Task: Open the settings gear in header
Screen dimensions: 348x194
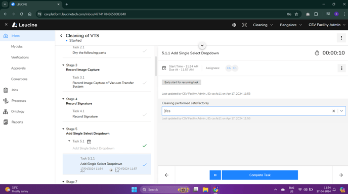Action: 234,25
